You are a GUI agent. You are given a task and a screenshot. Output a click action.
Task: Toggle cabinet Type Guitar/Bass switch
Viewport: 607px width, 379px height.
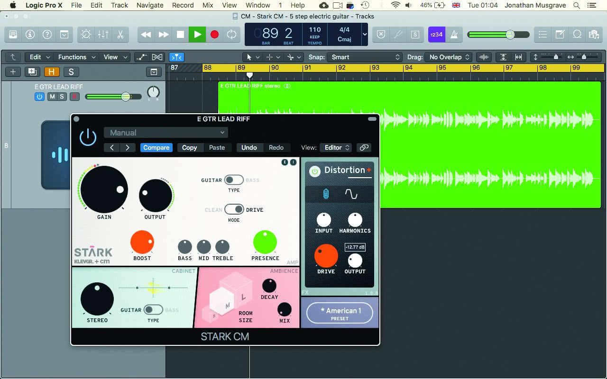(153, 310)
